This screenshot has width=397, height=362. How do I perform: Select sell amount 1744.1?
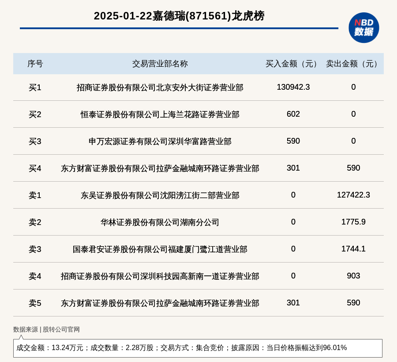coord(353,248)
